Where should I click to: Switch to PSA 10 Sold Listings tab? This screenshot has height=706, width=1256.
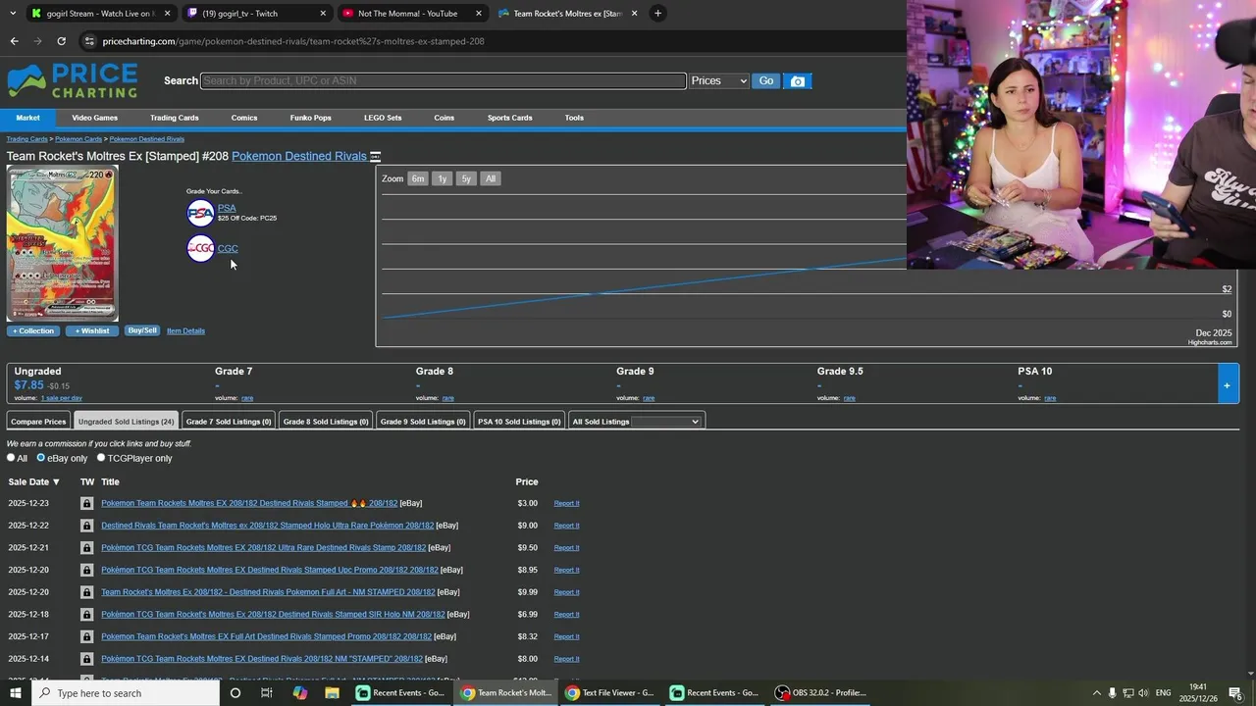(x=519, y=422)
